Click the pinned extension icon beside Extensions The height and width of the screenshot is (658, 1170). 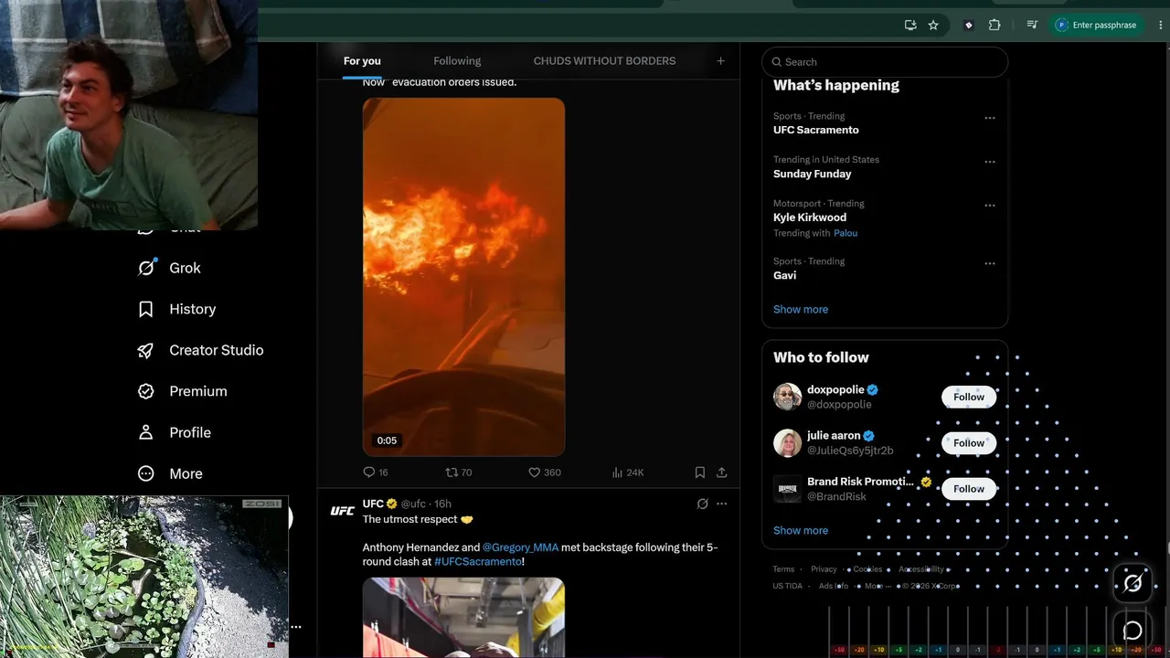969,25
